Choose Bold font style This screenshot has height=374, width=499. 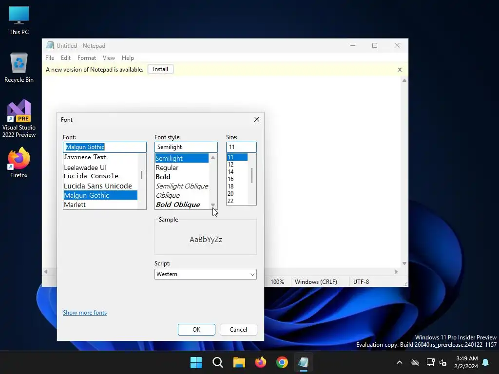pyautogui.click(x=182, y=177)
